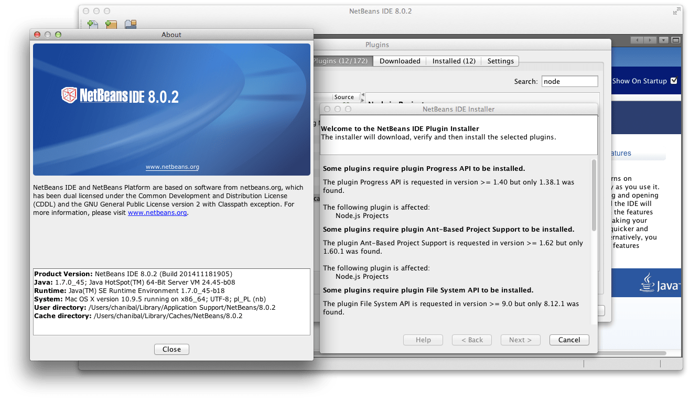Image resolution: width=690 pixels, height=402 pixels.
Task: Click the Java version line in About
Action: click(134, 282)
